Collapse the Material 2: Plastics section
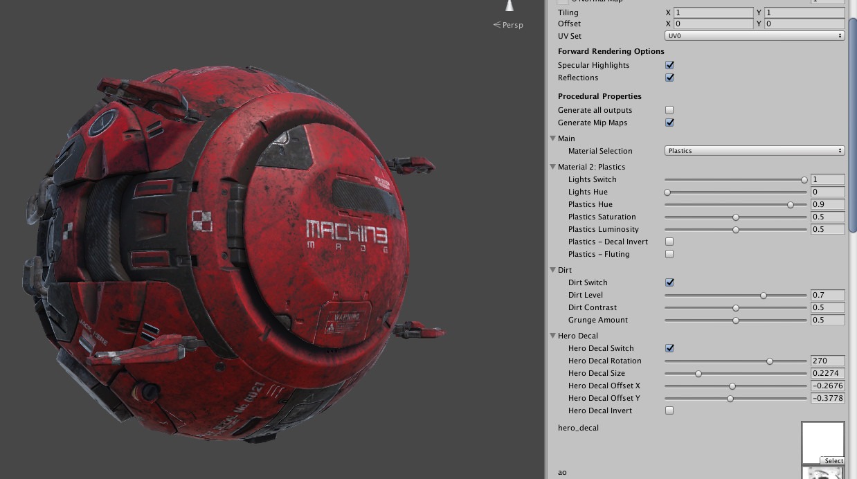The height and width of the screenshot is (479, 857). pyautogui.click(x=553, y=167)
